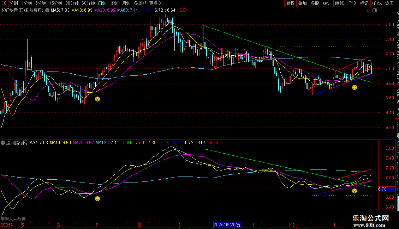Expand the 更多 periods chevron
Viewport: 399px width, 229px height.
coord(160,3)
